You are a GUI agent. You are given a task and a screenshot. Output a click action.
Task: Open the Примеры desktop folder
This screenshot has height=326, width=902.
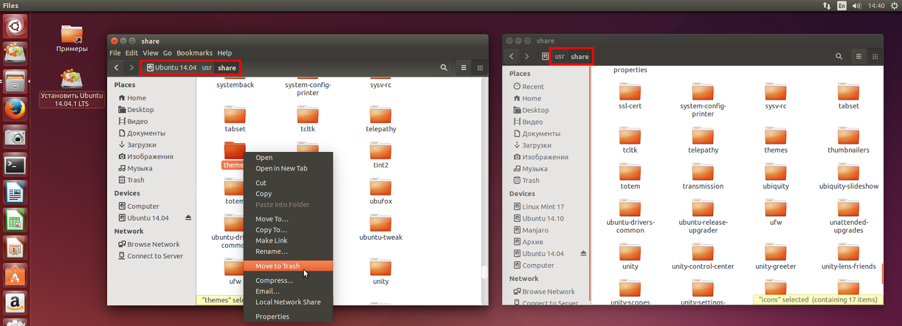click(x=72, y=38)
